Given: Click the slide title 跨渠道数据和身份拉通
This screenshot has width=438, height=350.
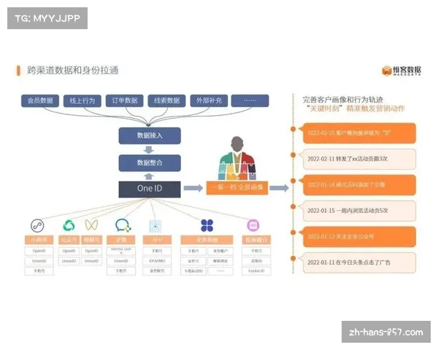Looking at the screenshot, I should coord(73,70).
